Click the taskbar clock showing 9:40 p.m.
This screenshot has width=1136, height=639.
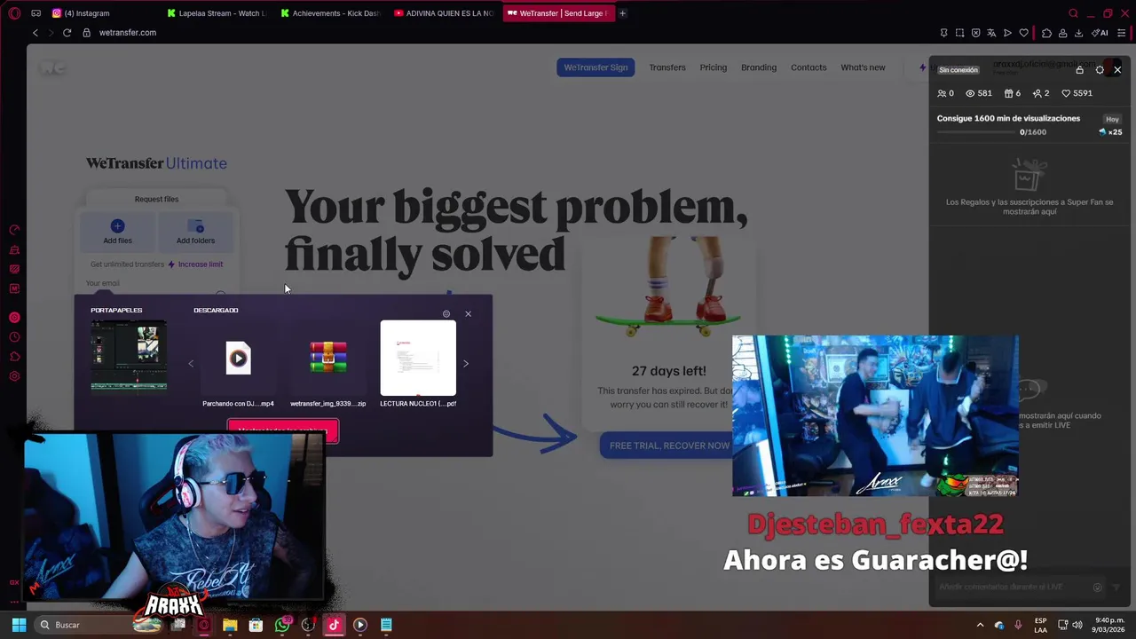(x=1108, y=625)
